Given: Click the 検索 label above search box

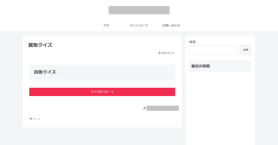Looking at the screenshot, I should (x=192, y=42).
